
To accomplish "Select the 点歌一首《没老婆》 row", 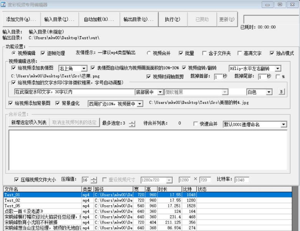I will tap(148, 211).
